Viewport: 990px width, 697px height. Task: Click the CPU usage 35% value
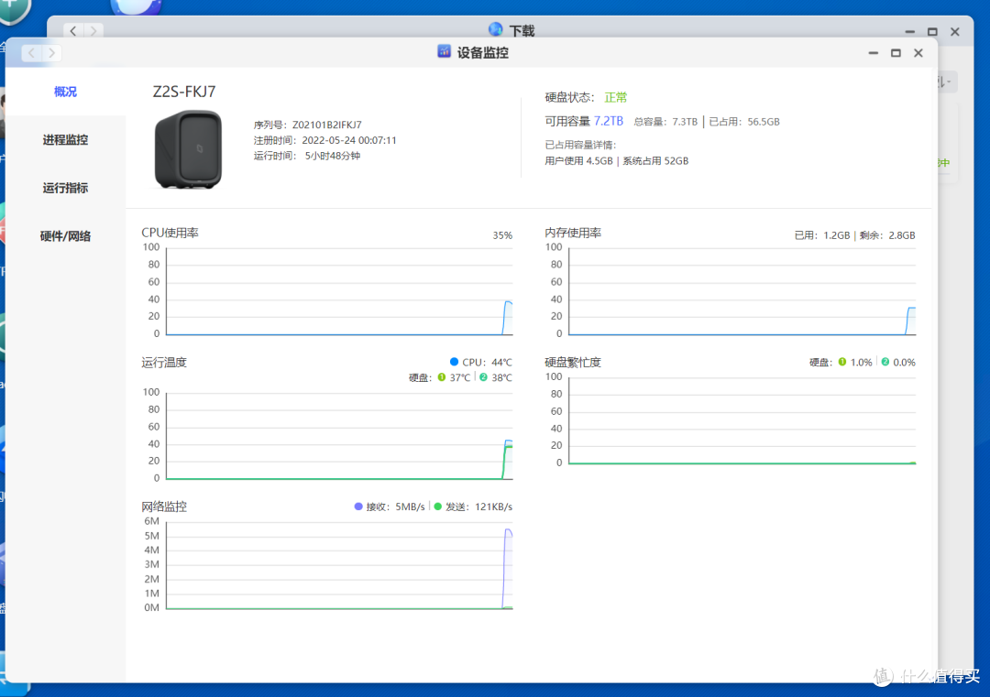tap(502, 235)
